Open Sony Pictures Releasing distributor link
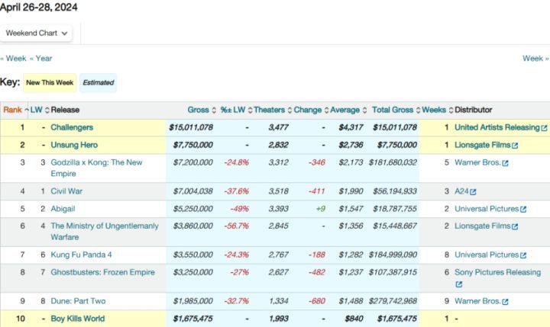550x327 pixels. click(498, 272)
